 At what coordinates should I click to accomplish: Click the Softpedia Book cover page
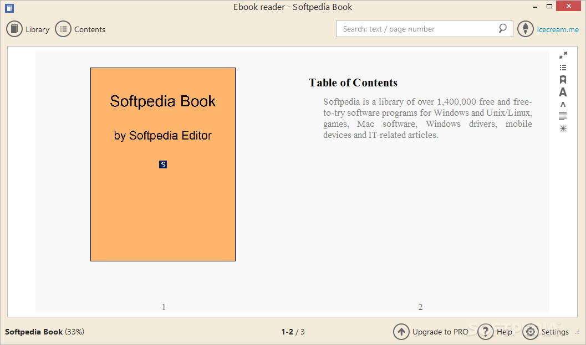(x=163, y=164)
